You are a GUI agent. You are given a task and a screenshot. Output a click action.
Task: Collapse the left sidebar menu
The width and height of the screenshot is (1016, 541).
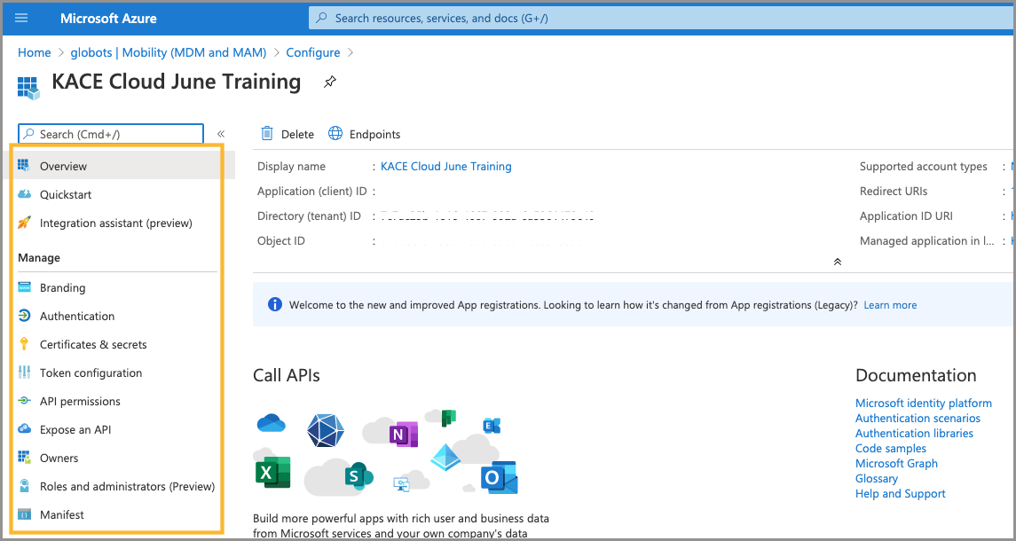tap(221, 134)
